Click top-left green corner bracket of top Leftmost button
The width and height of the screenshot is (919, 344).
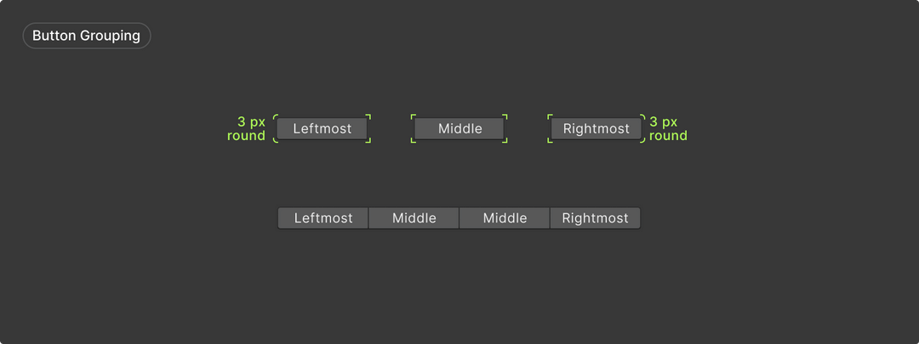click(276, 116)
